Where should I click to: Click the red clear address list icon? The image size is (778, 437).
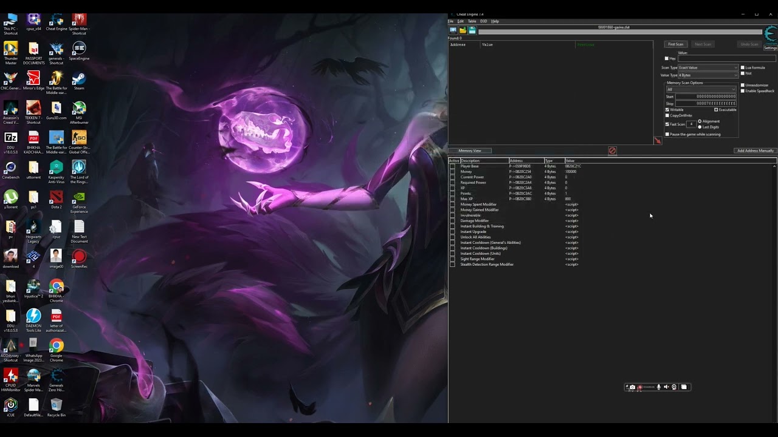pyautogui.click(x=612, y=151)
